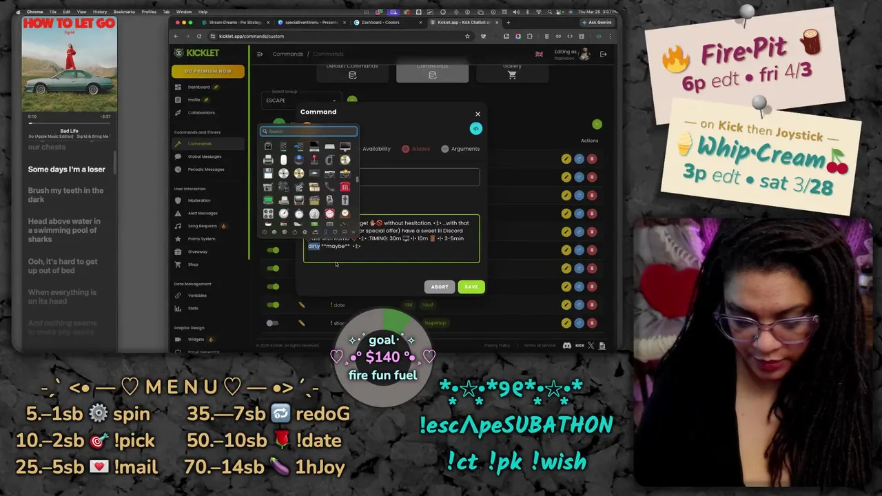Click the ABORT button
The width and height of the screenshot is (882, 496).
[x=440, y=287]
